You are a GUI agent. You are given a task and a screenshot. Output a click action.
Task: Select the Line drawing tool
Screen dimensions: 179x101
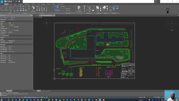pos(2,8)
